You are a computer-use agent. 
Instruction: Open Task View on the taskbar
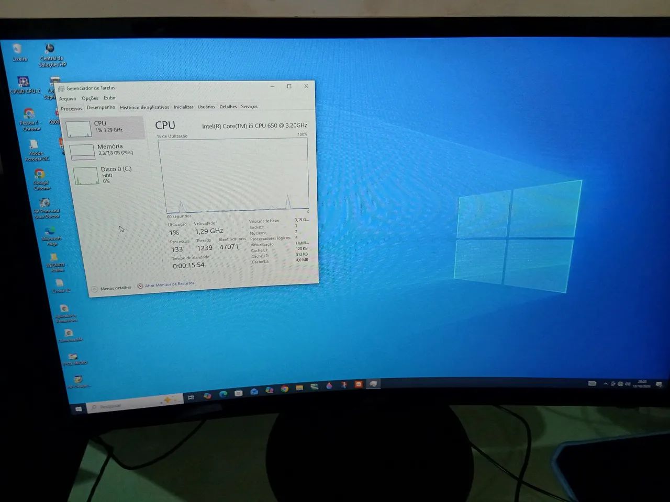tap(191, 397)
